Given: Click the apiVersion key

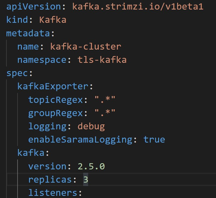Looking at the screenshot, I should pyautogui.click(x=34, y=7).
